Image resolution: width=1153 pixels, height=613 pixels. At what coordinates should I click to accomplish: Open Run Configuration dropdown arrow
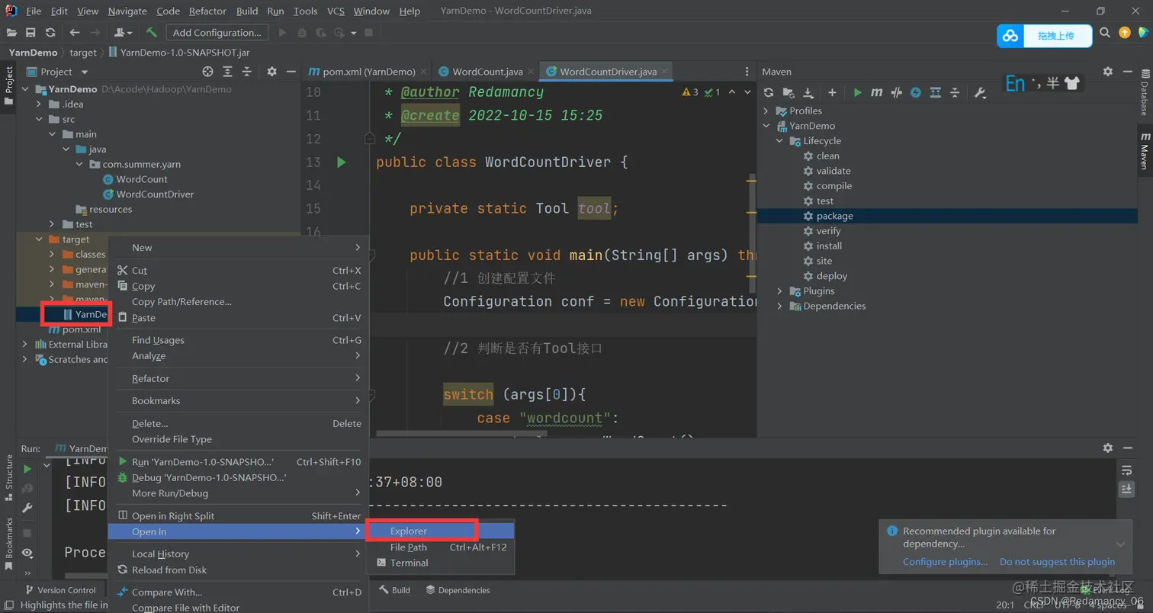coord(354,33)
